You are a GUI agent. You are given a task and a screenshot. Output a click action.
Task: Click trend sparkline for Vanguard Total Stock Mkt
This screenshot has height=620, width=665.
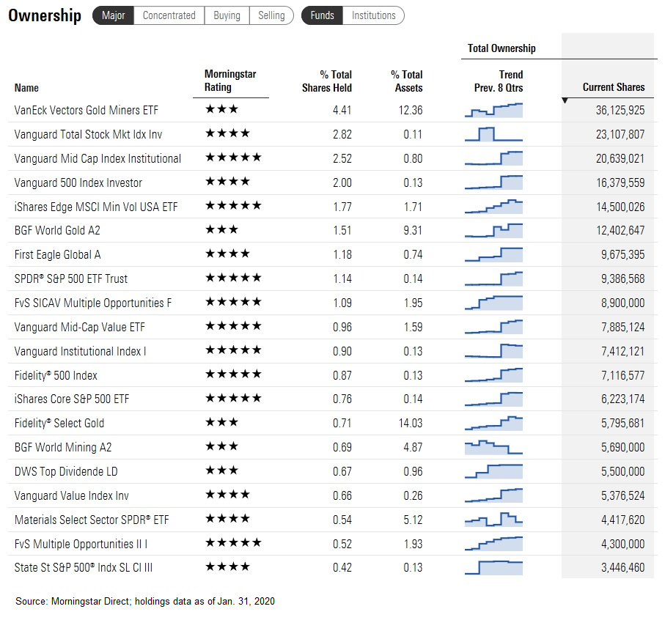(493, 134)
